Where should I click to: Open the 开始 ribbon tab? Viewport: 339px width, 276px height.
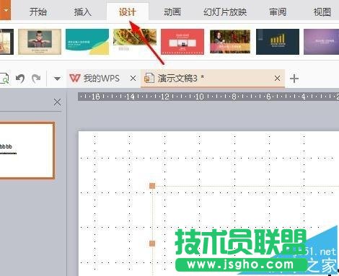point(38,12)
